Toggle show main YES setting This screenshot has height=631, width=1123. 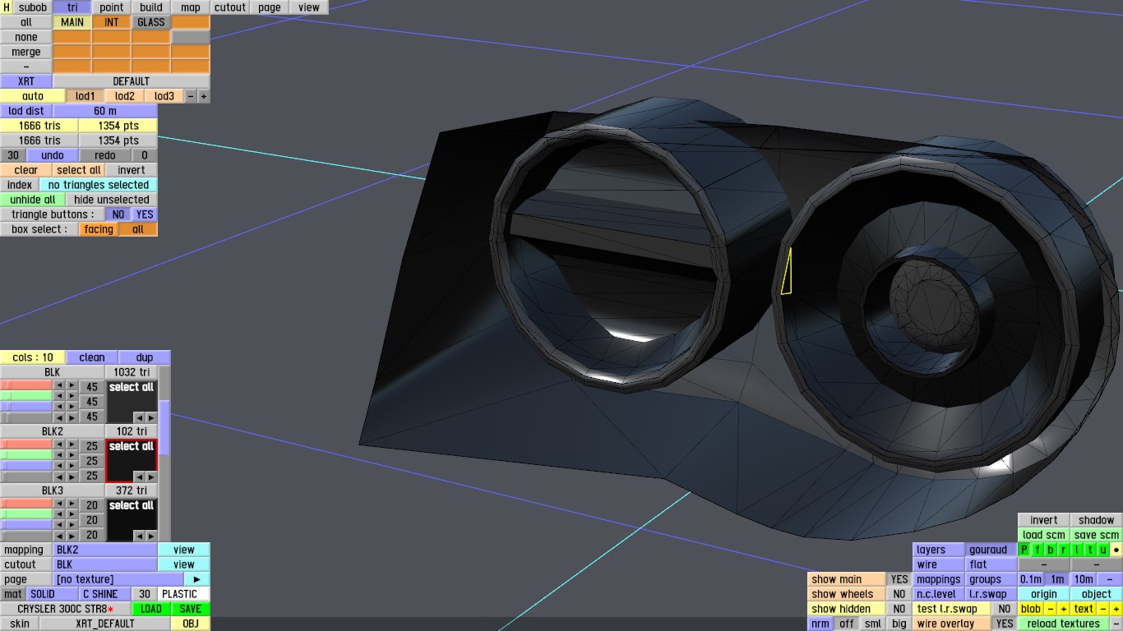click(899, 579)
